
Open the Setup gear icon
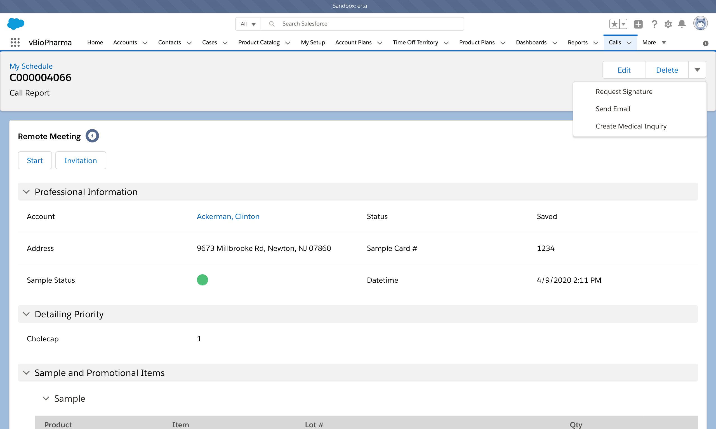click(x=668, y=24)
